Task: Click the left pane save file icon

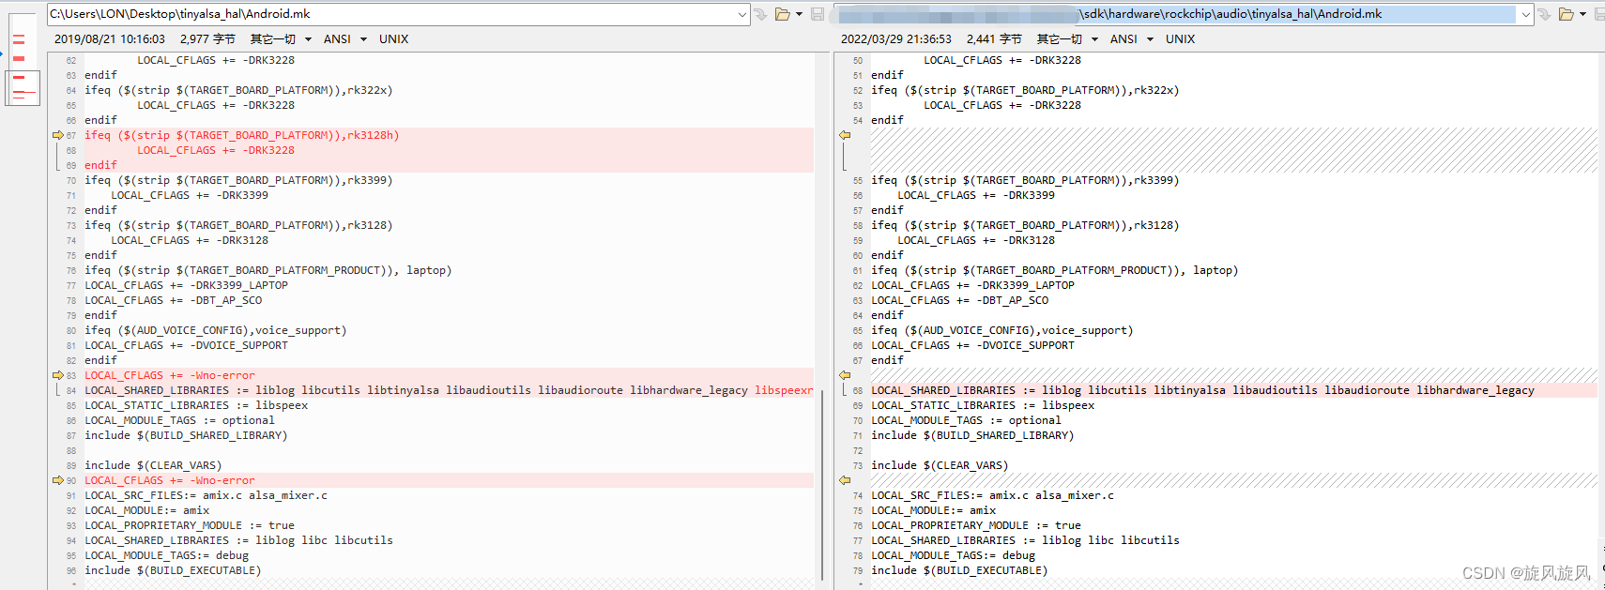Action: click(x=818, y=14)
